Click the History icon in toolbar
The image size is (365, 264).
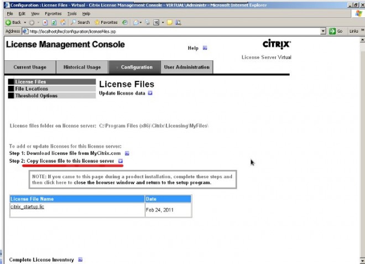(125, 22)
